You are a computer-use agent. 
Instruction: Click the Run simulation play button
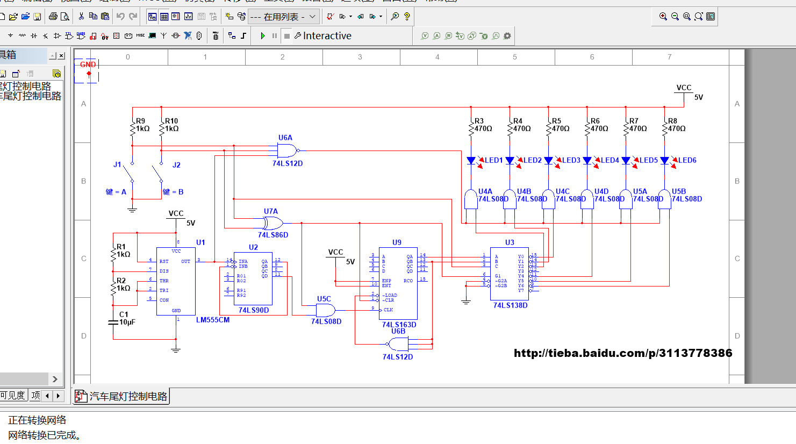click(x=263, y=36)
